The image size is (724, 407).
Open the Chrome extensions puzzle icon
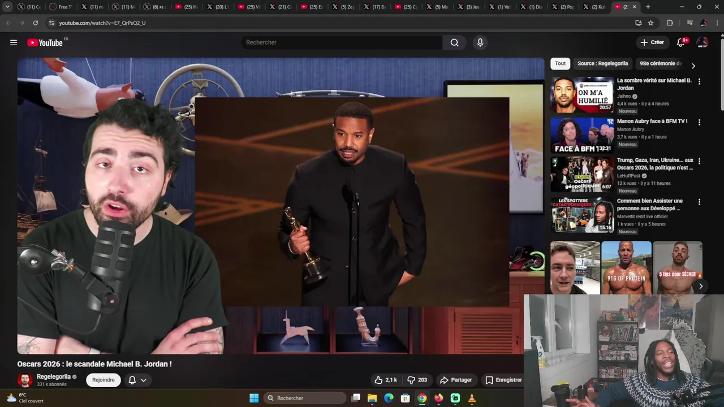(x=670, y=23)
